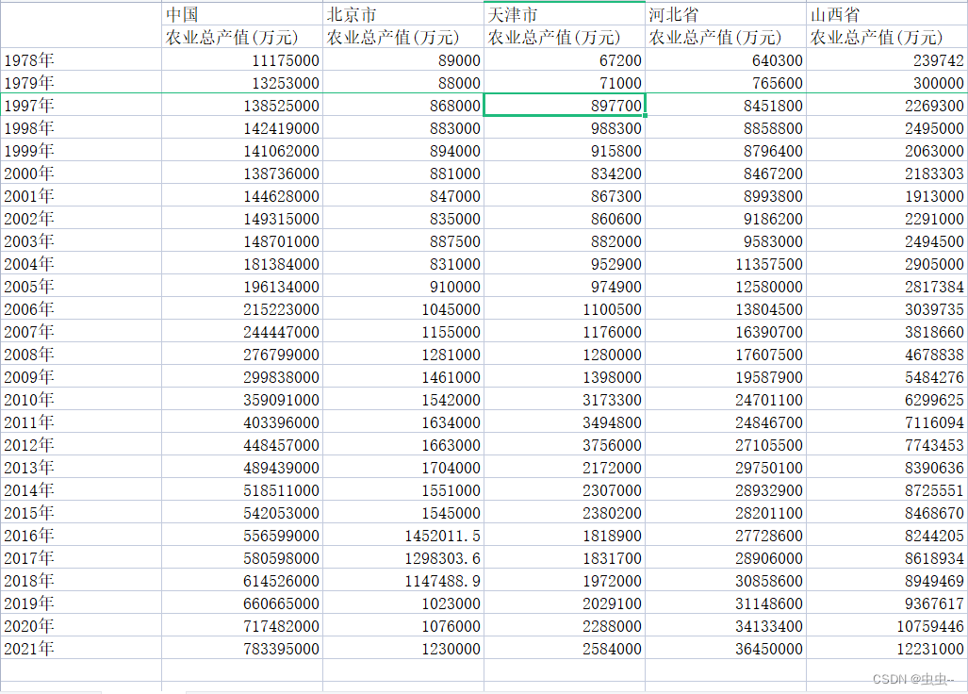Click the 2010年 row label
Image resolution: width=968 pixels, height=694 pixels.
click(x=81, y=400)
